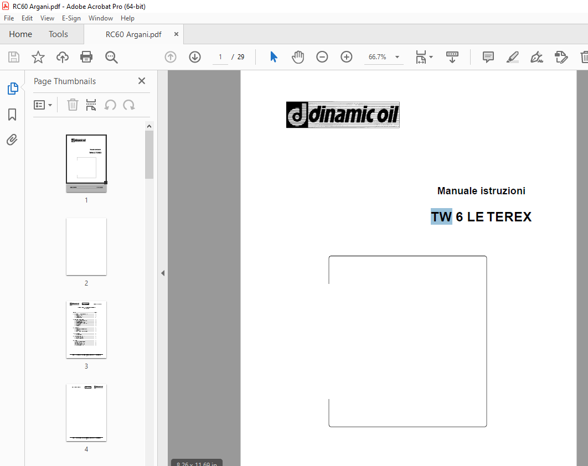
Task: Click the Manuale istruzioni heading
Action: tap(481, 191)
